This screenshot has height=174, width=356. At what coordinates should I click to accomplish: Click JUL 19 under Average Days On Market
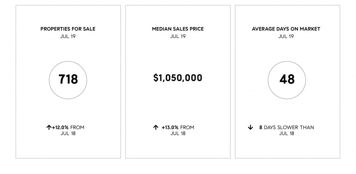click(x=286, y=36)
